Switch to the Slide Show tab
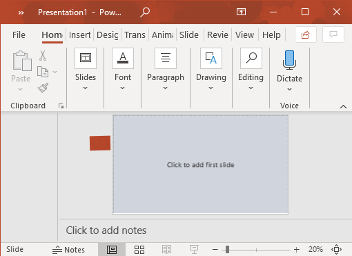The image size is (352, 256). point(189,35)
